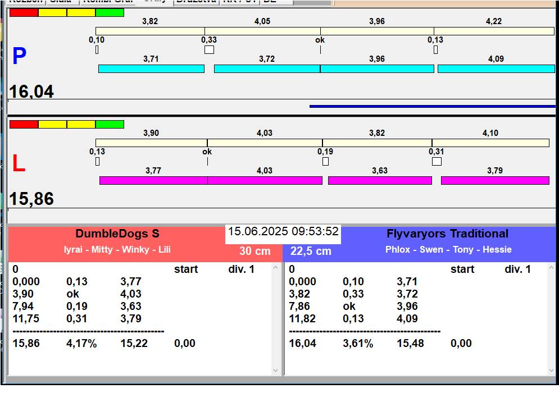Click the dark blue progress line in lane P
The height and width of the screenshot is (402, 559).
432,106
